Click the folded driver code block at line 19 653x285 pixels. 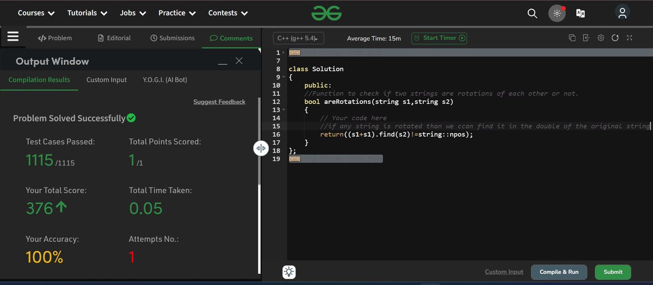point(336,159)
